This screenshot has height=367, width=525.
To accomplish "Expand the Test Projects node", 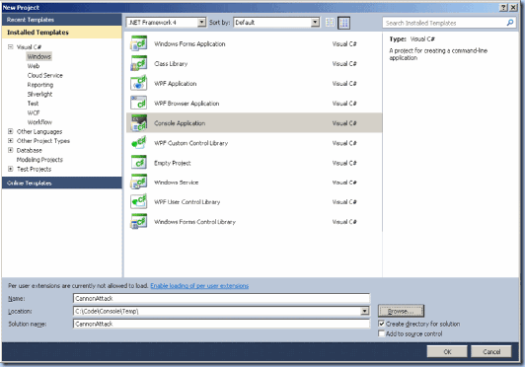I will (x=11, y=169).
